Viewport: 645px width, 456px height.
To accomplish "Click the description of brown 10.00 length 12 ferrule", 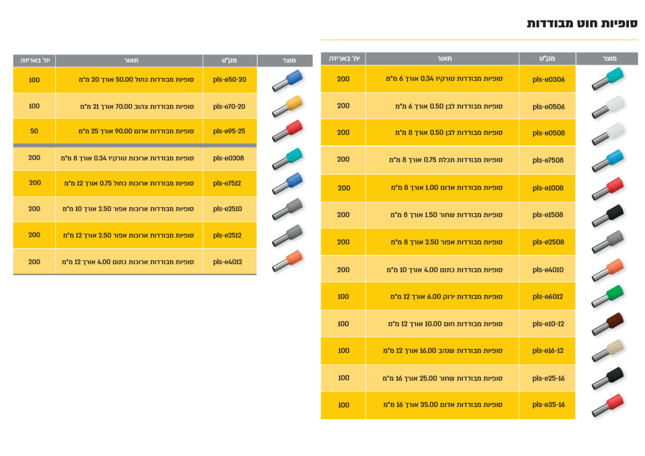I will (445, 324).
